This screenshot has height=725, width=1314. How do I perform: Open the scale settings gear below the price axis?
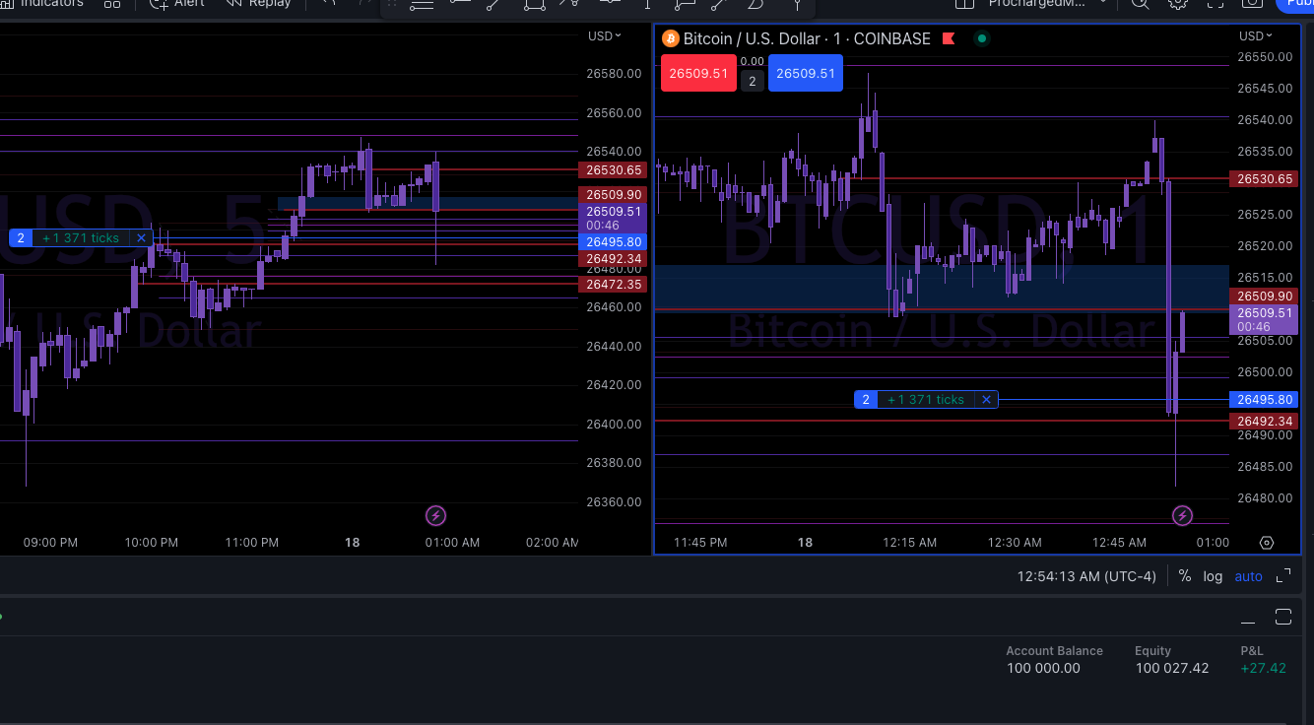point(1267,542)
